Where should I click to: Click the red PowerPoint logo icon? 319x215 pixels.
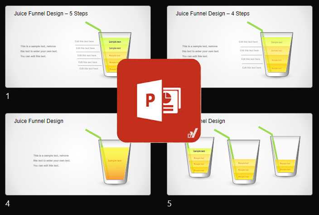coord(159,100)
